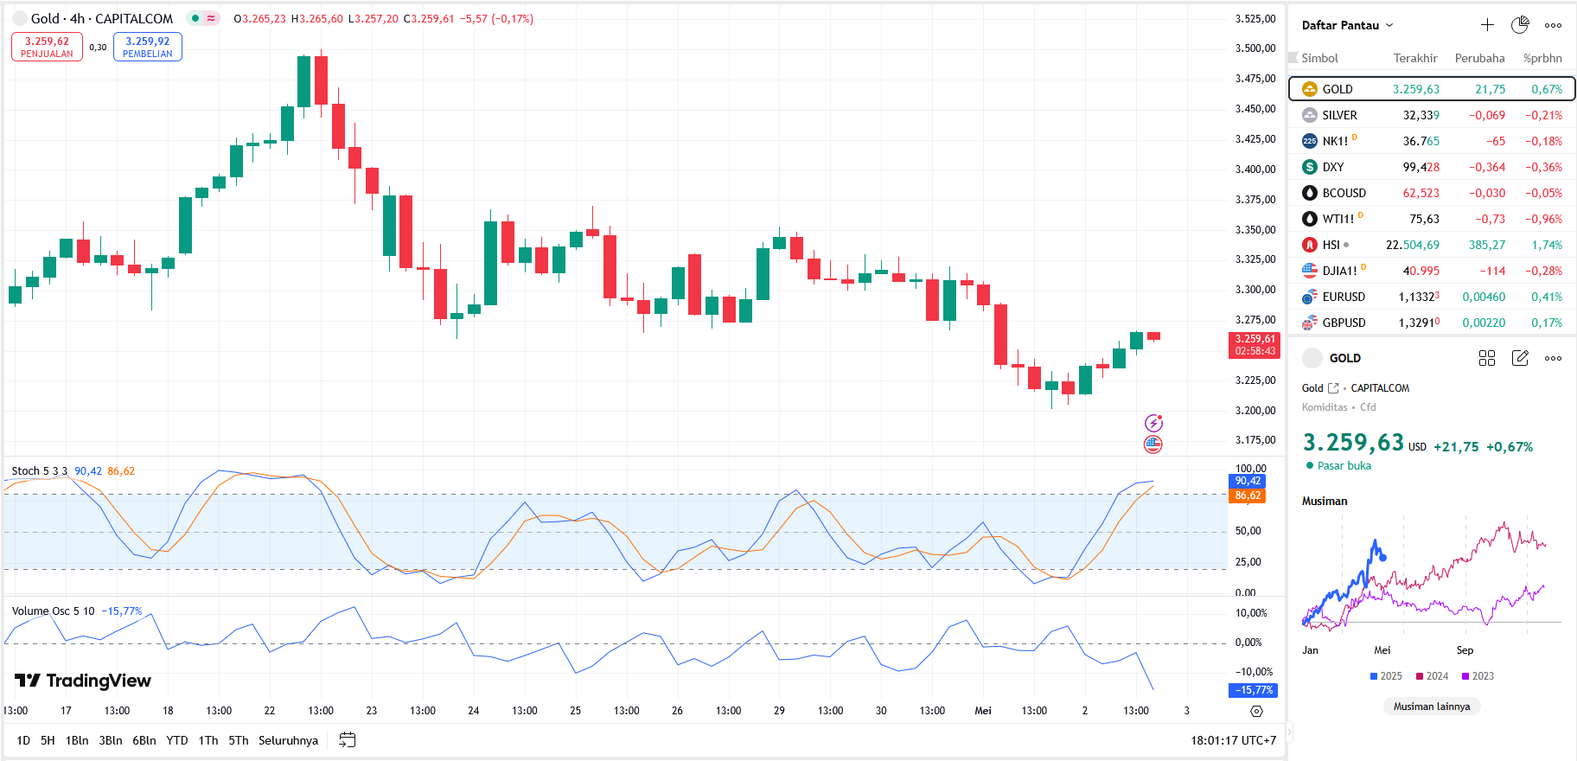Click the grid layout icon beside GOLD details
The height and width of the screenshot is (761, 1577).
click(1487, 358)
